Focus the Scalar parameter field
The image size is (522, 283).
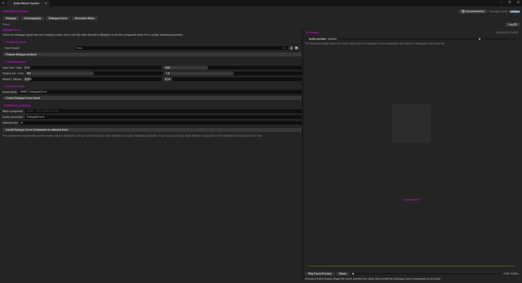(163, 117)
